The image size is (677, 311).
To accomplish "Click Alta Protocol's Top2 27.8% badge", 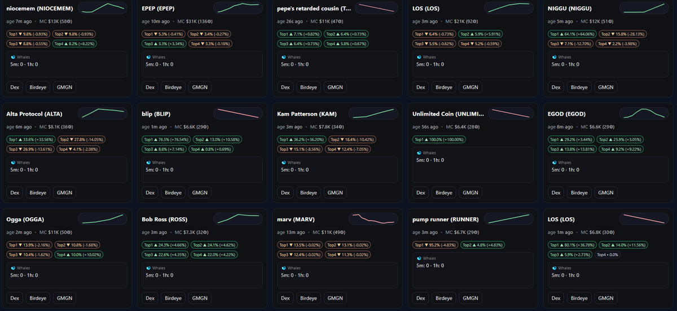I will [x=81, y=139].
